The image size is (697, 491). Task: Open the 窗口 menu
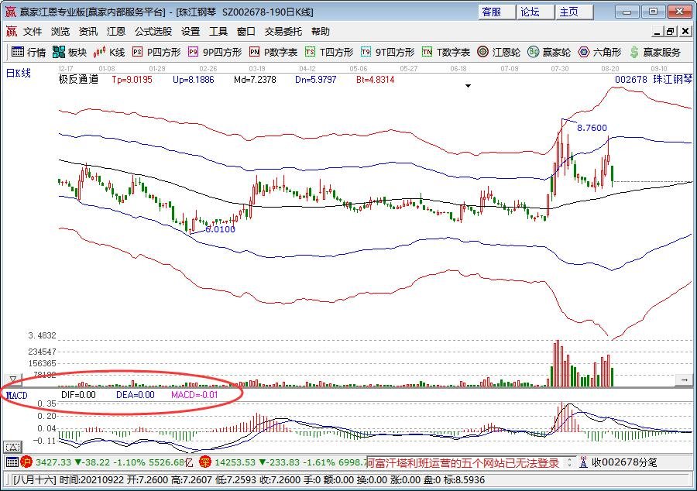pyautogui.click(x=245, y=32)
